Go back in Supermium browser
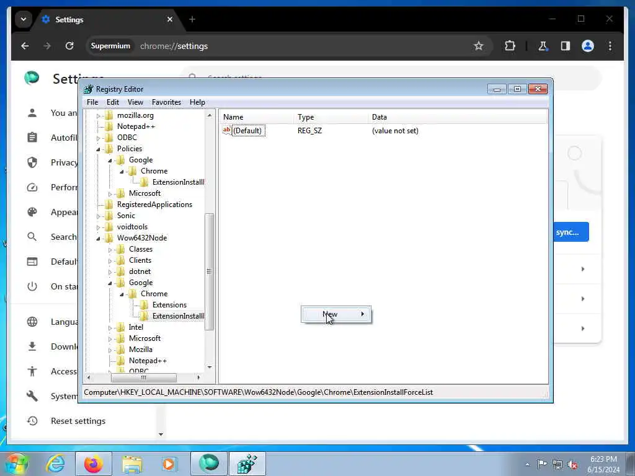635x476 pixels. [x=25, y=46]
